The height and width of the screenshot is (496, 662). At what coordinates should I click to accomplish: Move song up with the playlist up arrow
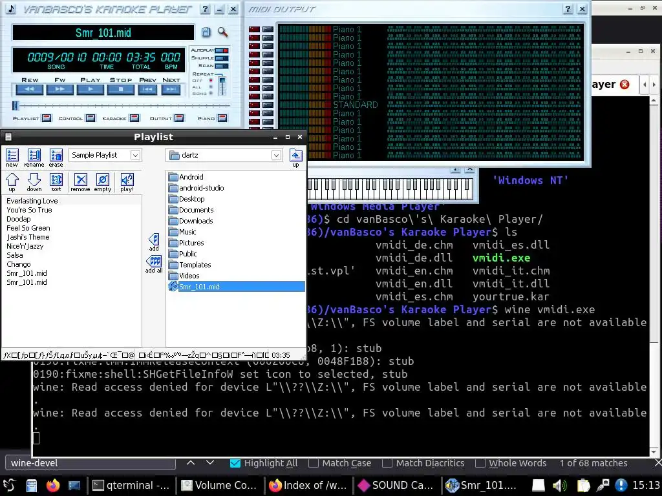pos(12,183)
